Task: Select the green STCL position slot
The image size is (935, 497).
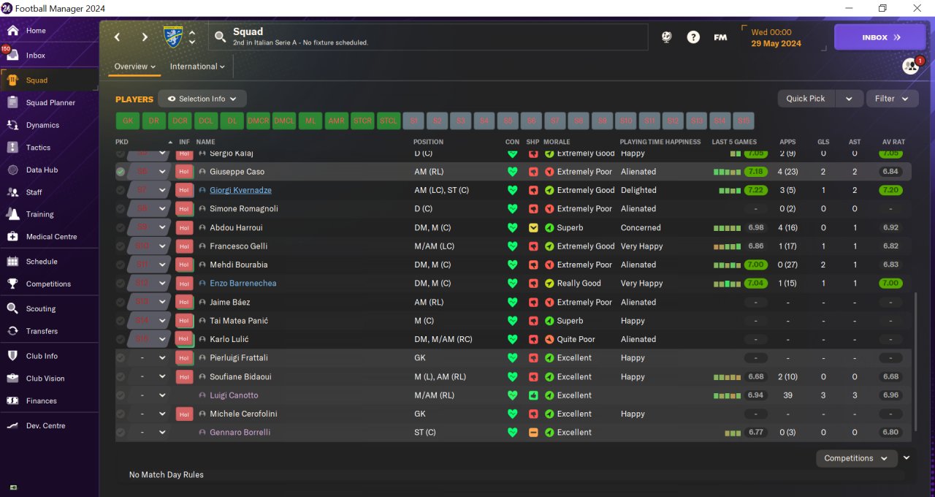Action: (x=388, y=121)
